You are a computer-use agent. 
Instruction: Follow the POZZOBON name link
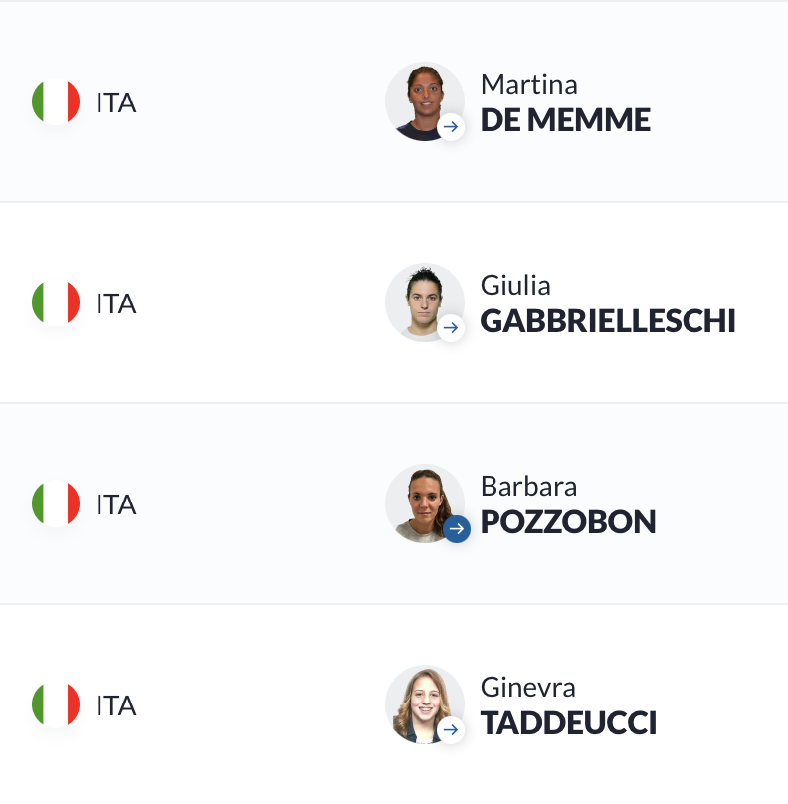(568, 522)
